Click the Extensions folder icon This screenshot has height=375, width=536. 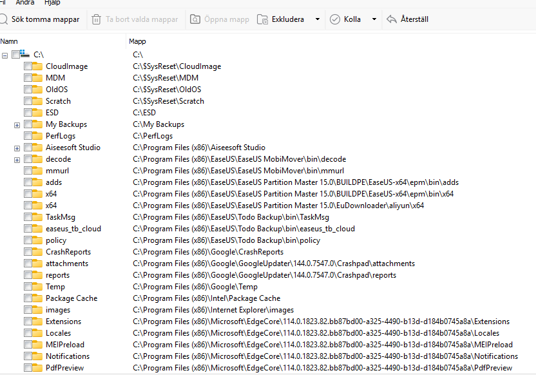[x=37, y=322]
